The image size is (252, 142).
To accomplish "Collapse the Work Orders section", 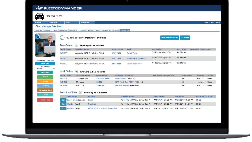I will tap(77, 71).
